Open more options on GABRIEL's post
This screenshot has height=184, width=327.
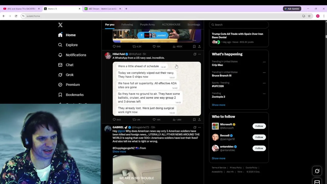(199, 127)
